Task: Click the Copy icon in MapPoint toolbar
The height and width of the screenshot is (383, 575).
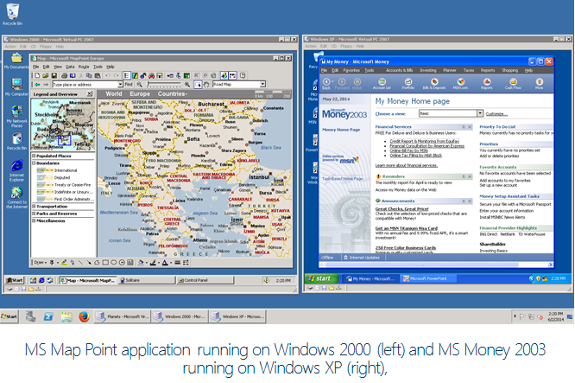Action: click(89, 75)
